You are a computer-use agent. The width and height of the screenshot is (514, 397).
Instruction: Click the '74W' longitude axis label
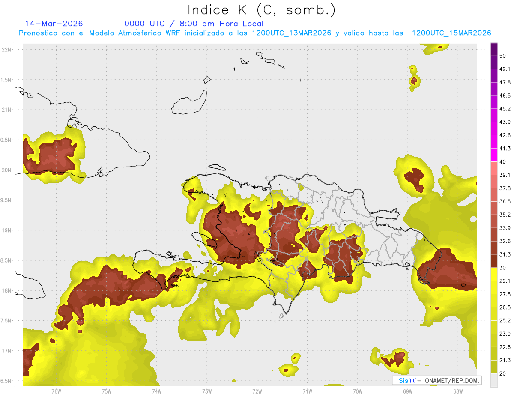coord(156,391)
